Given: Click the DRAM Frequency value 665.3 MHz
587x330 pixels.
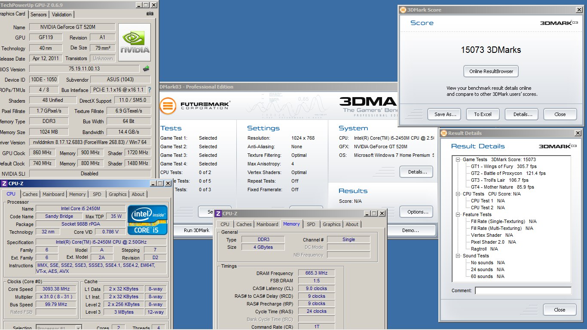Looking at the screenshot, I should click(x=316, y=273).
